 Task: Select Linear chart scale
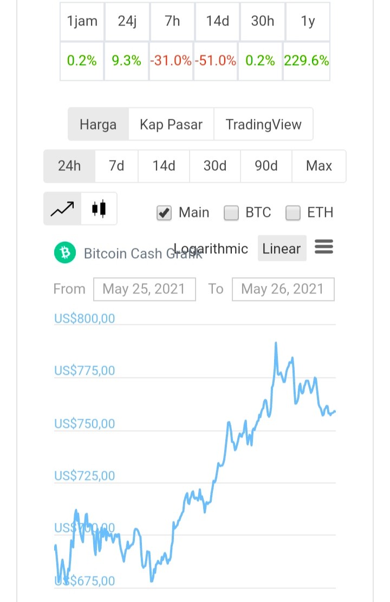282,248
